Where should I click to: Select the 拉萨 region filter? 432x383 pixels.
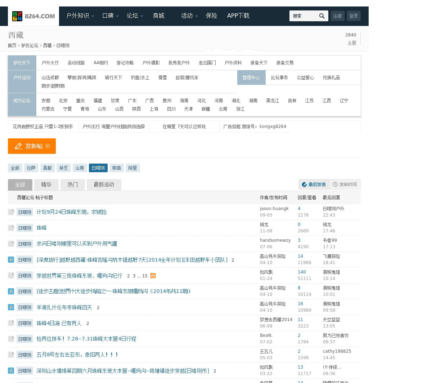pos(31,168)
